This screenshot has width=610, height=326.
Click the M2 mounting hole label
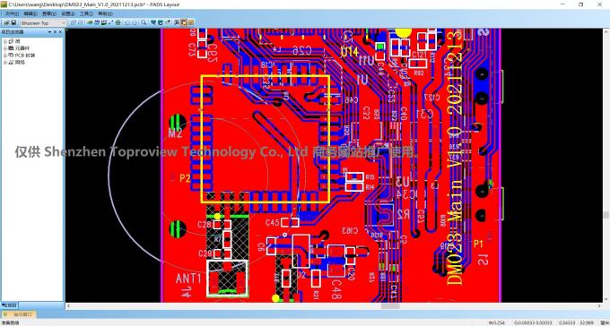(x=175, y=134)
